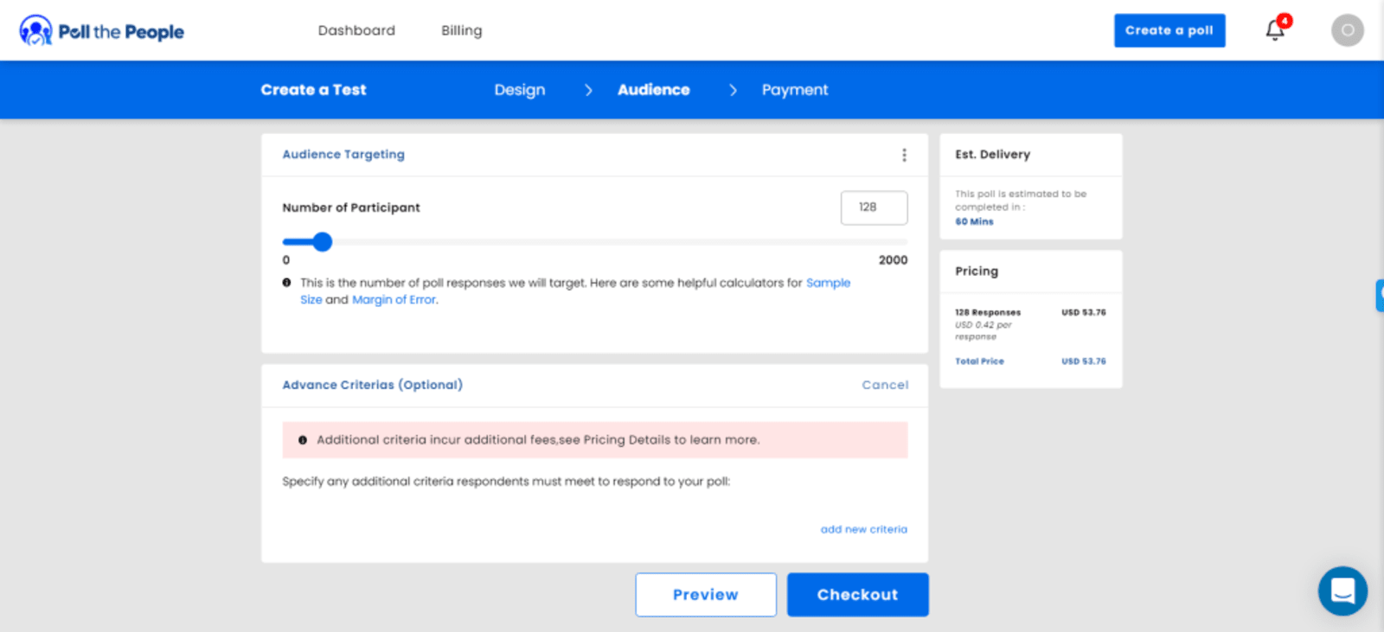Click the Audience Targeting heading
The image size is (1384, 632).
point(343,155)
